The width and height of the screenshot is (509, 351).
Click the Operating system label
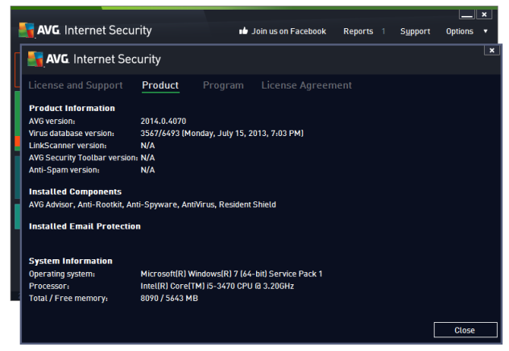[62, 274]
